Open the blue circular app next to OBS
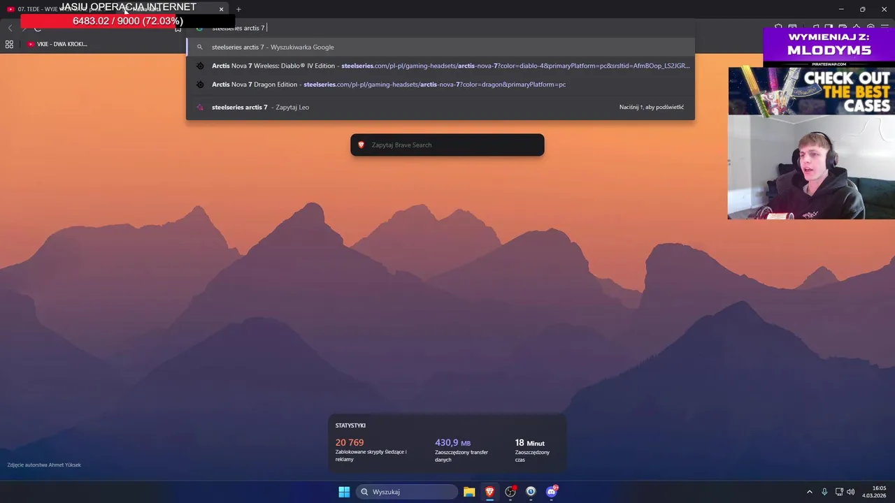This screenshot has width=895, height=503. [x=531, y=492]
